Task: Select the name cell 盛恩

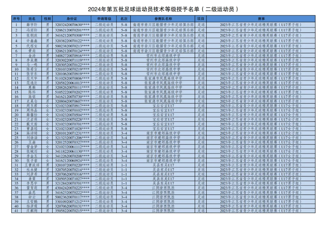Action: [32, 193]
